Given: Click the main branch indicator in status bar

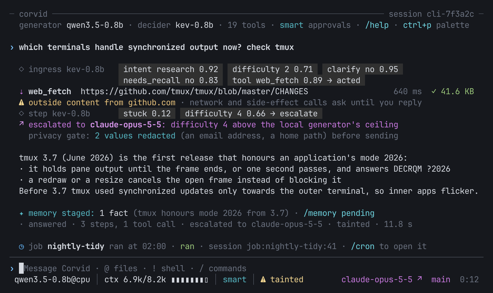Looking at the screenshot, I should 441,279.
